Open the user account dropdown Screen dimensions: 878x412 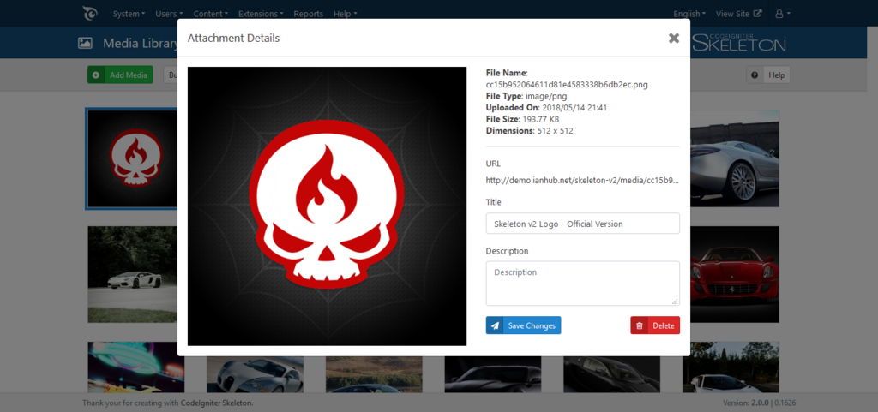(x=782, y=14)
